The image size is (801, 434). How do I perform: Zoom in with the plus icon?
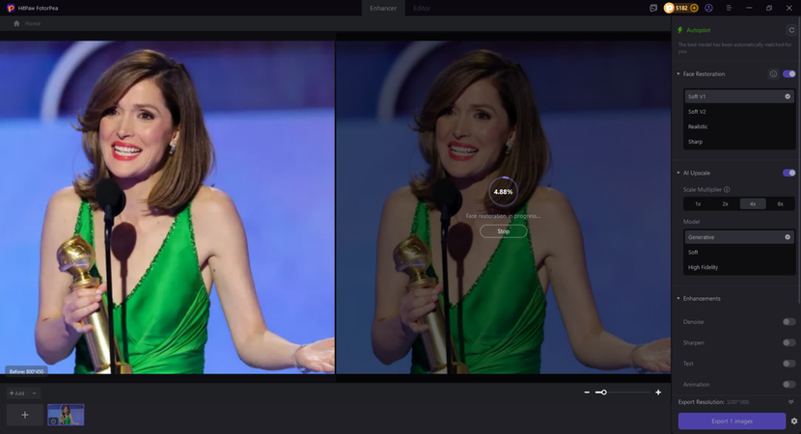coord(658,393)
